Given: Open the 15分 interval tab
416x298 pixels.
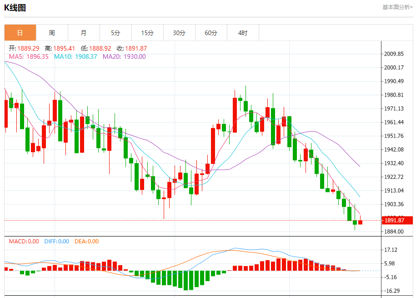Looking at the screenshot, I should [147, 33].
